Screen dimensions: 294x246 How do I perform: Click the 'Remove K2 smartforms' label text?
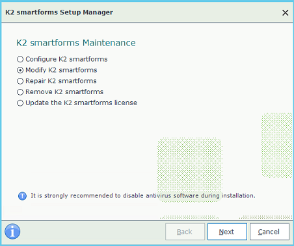(x=64, y=92)
